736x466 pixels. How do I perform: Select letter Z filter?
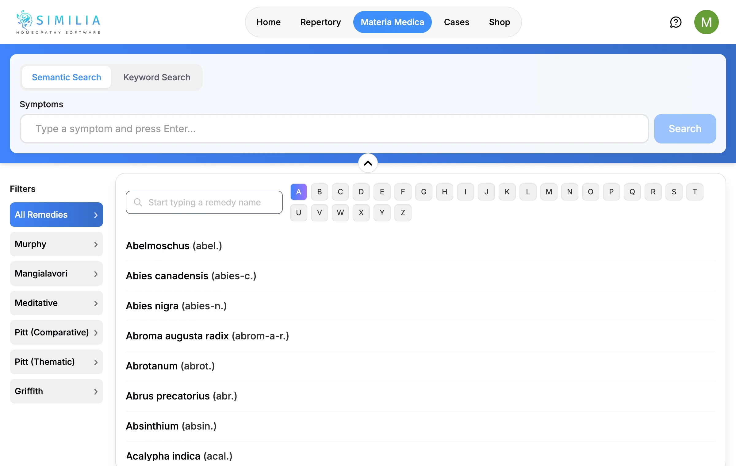[403, 213]
